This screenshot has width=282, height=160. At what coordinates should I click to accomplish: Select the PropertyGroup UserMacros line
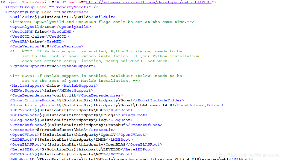pos(47,12)
